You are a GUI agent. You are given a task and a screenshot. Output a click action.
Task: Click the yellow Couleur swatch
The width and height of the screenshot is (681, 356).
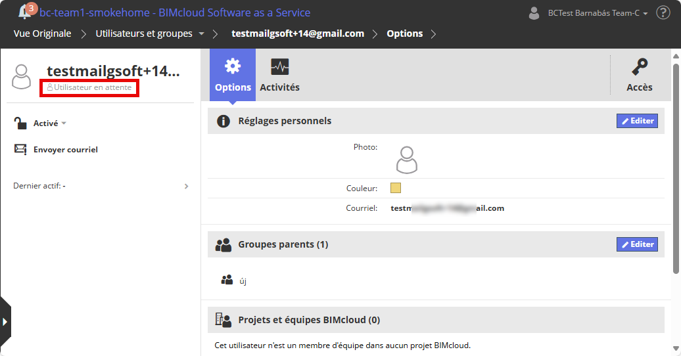tap(396, 188)
